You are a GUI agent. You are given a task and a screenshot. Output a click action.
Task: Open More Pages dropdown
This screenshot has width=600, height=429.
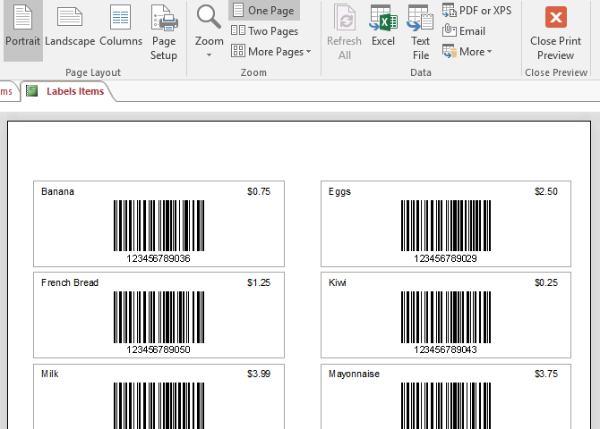(271, 51)
